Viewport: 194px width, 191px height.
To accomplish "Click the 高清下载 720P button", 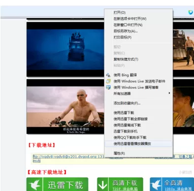I will click(x=120, y=184).
